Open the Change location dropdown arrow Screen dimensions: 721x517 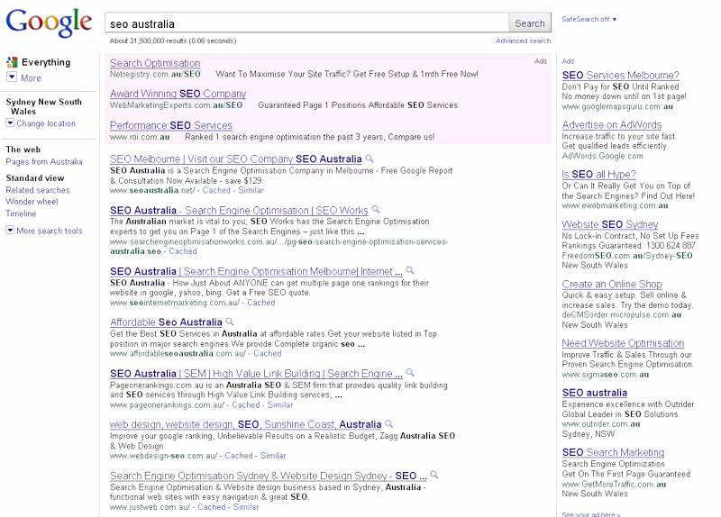pos(10,122)
